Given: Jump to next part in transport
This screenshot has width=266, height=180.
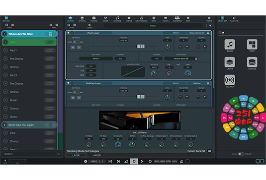Looking at the screenshot, I should [118, 161].
